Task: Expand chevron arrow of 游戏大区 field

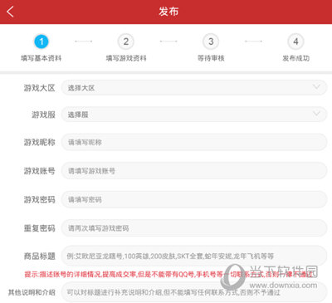Action: click(x=316, y=87)
